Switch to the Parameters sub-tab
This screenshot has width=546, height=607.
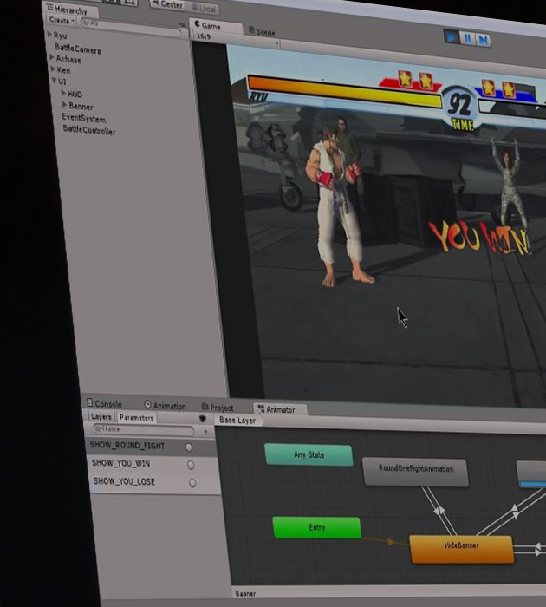pyautogui.click(x=136, y=418)
